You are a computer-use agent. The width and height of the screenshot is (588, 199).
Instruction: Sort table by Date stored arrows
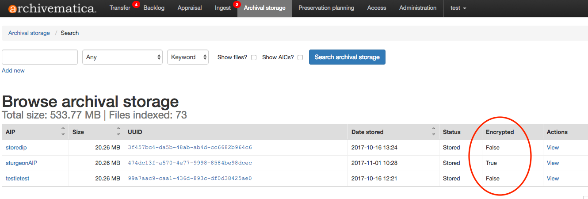[434, 131]
